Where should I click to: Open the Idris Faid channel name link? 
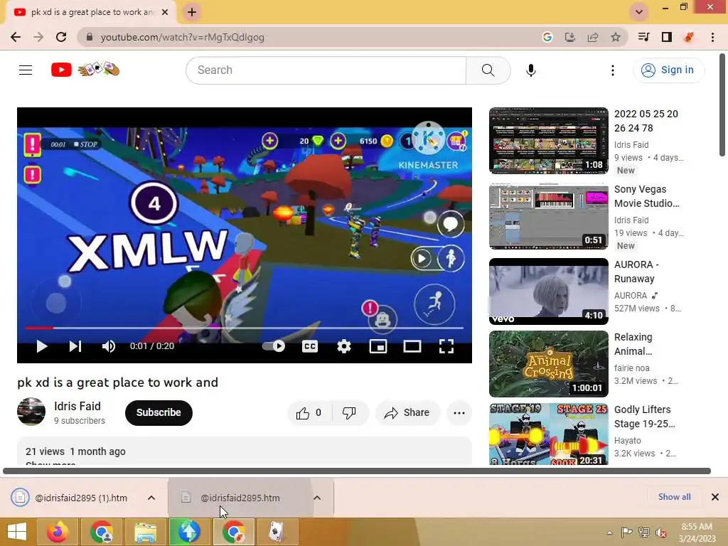pyautogui.click(x=77, y=406)
